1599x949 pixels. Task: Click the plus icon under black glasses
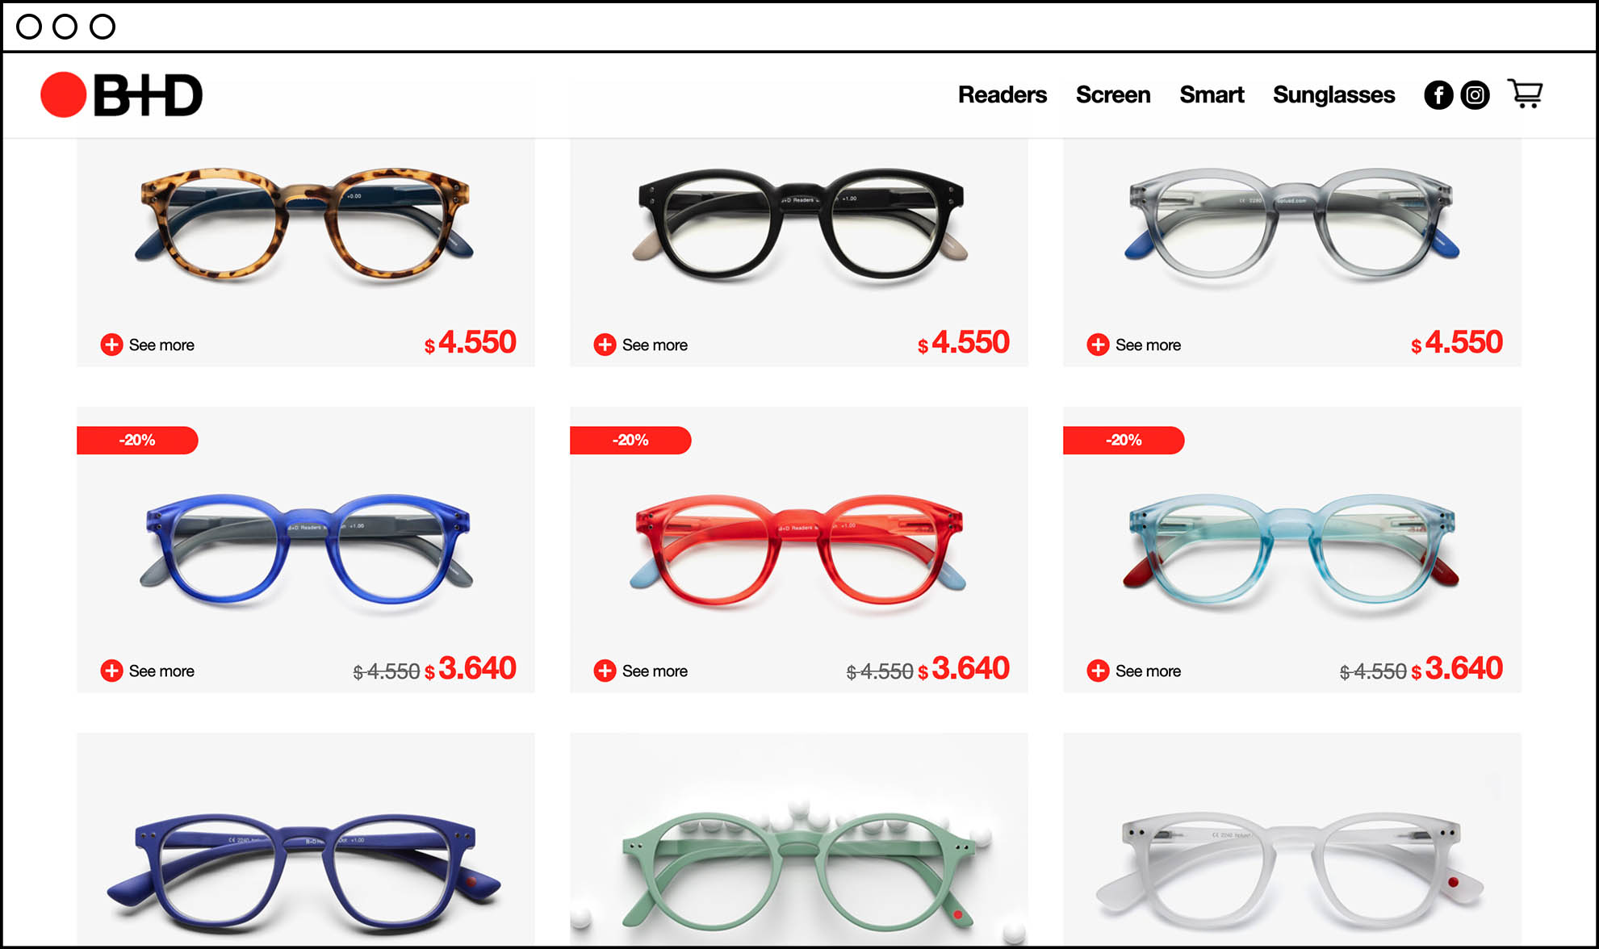(605, 345)
